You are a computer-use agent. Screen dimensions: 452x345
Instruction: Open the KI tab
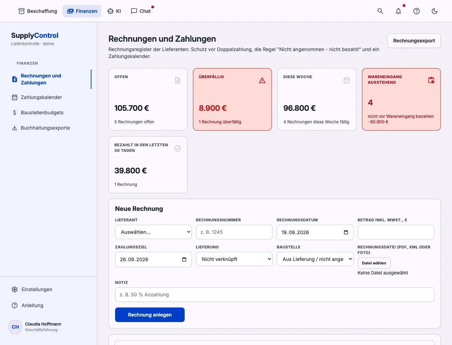coord(114,11)
